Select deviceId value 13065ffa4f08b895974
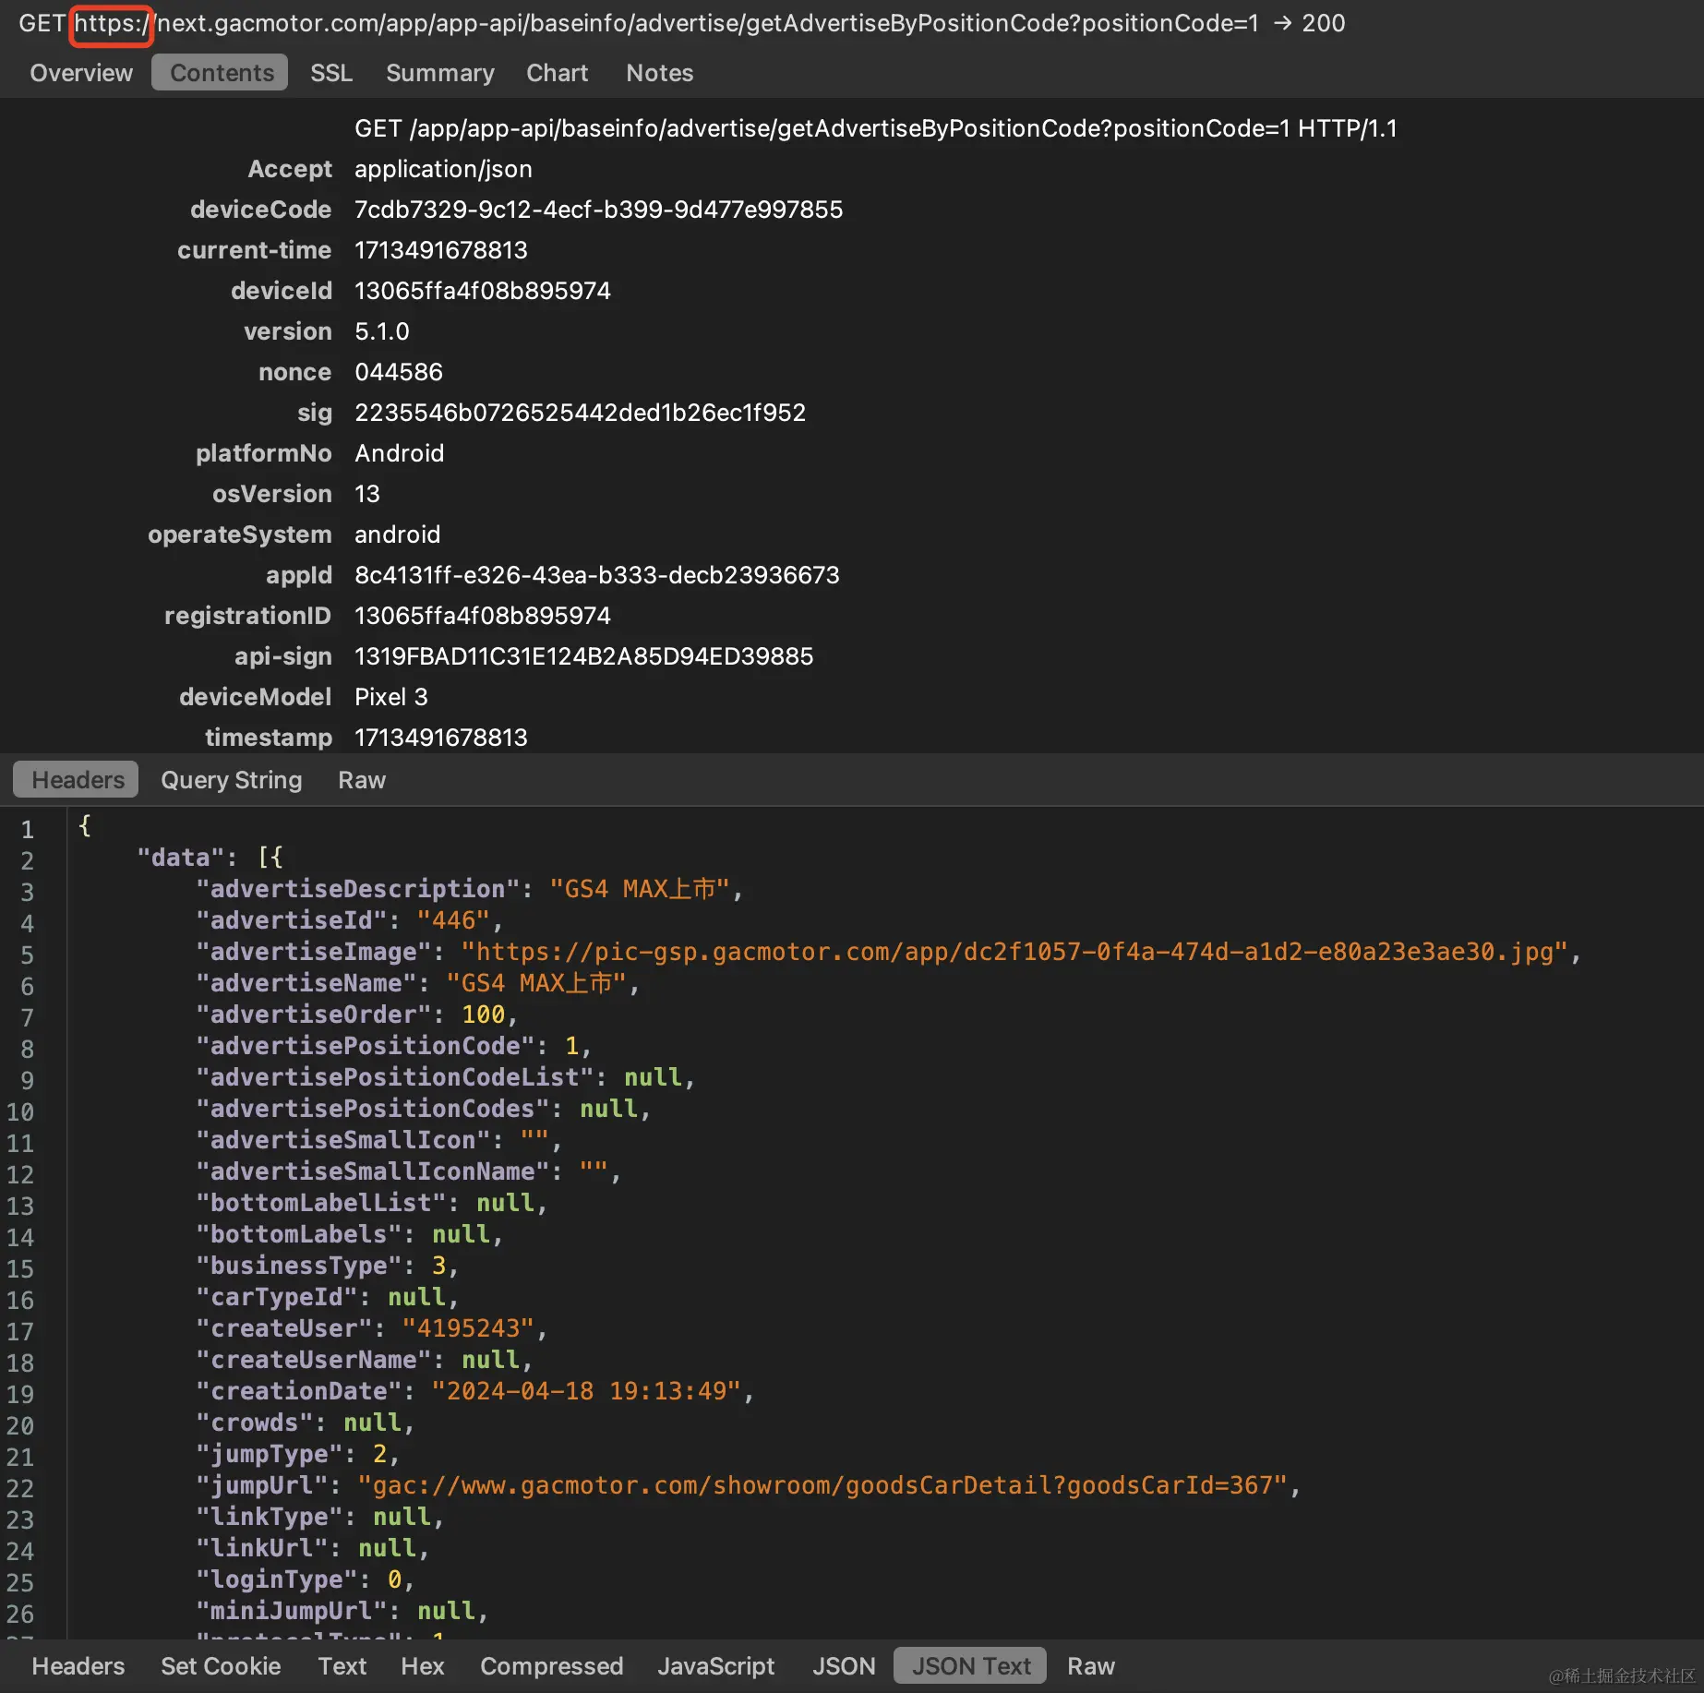This screenshot has height=1693, width=1704. (x=482, y=291)
